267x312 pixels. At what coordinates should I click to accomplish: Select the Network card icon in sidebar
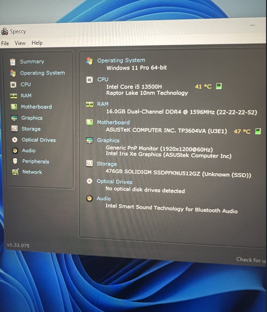(15, 172)
